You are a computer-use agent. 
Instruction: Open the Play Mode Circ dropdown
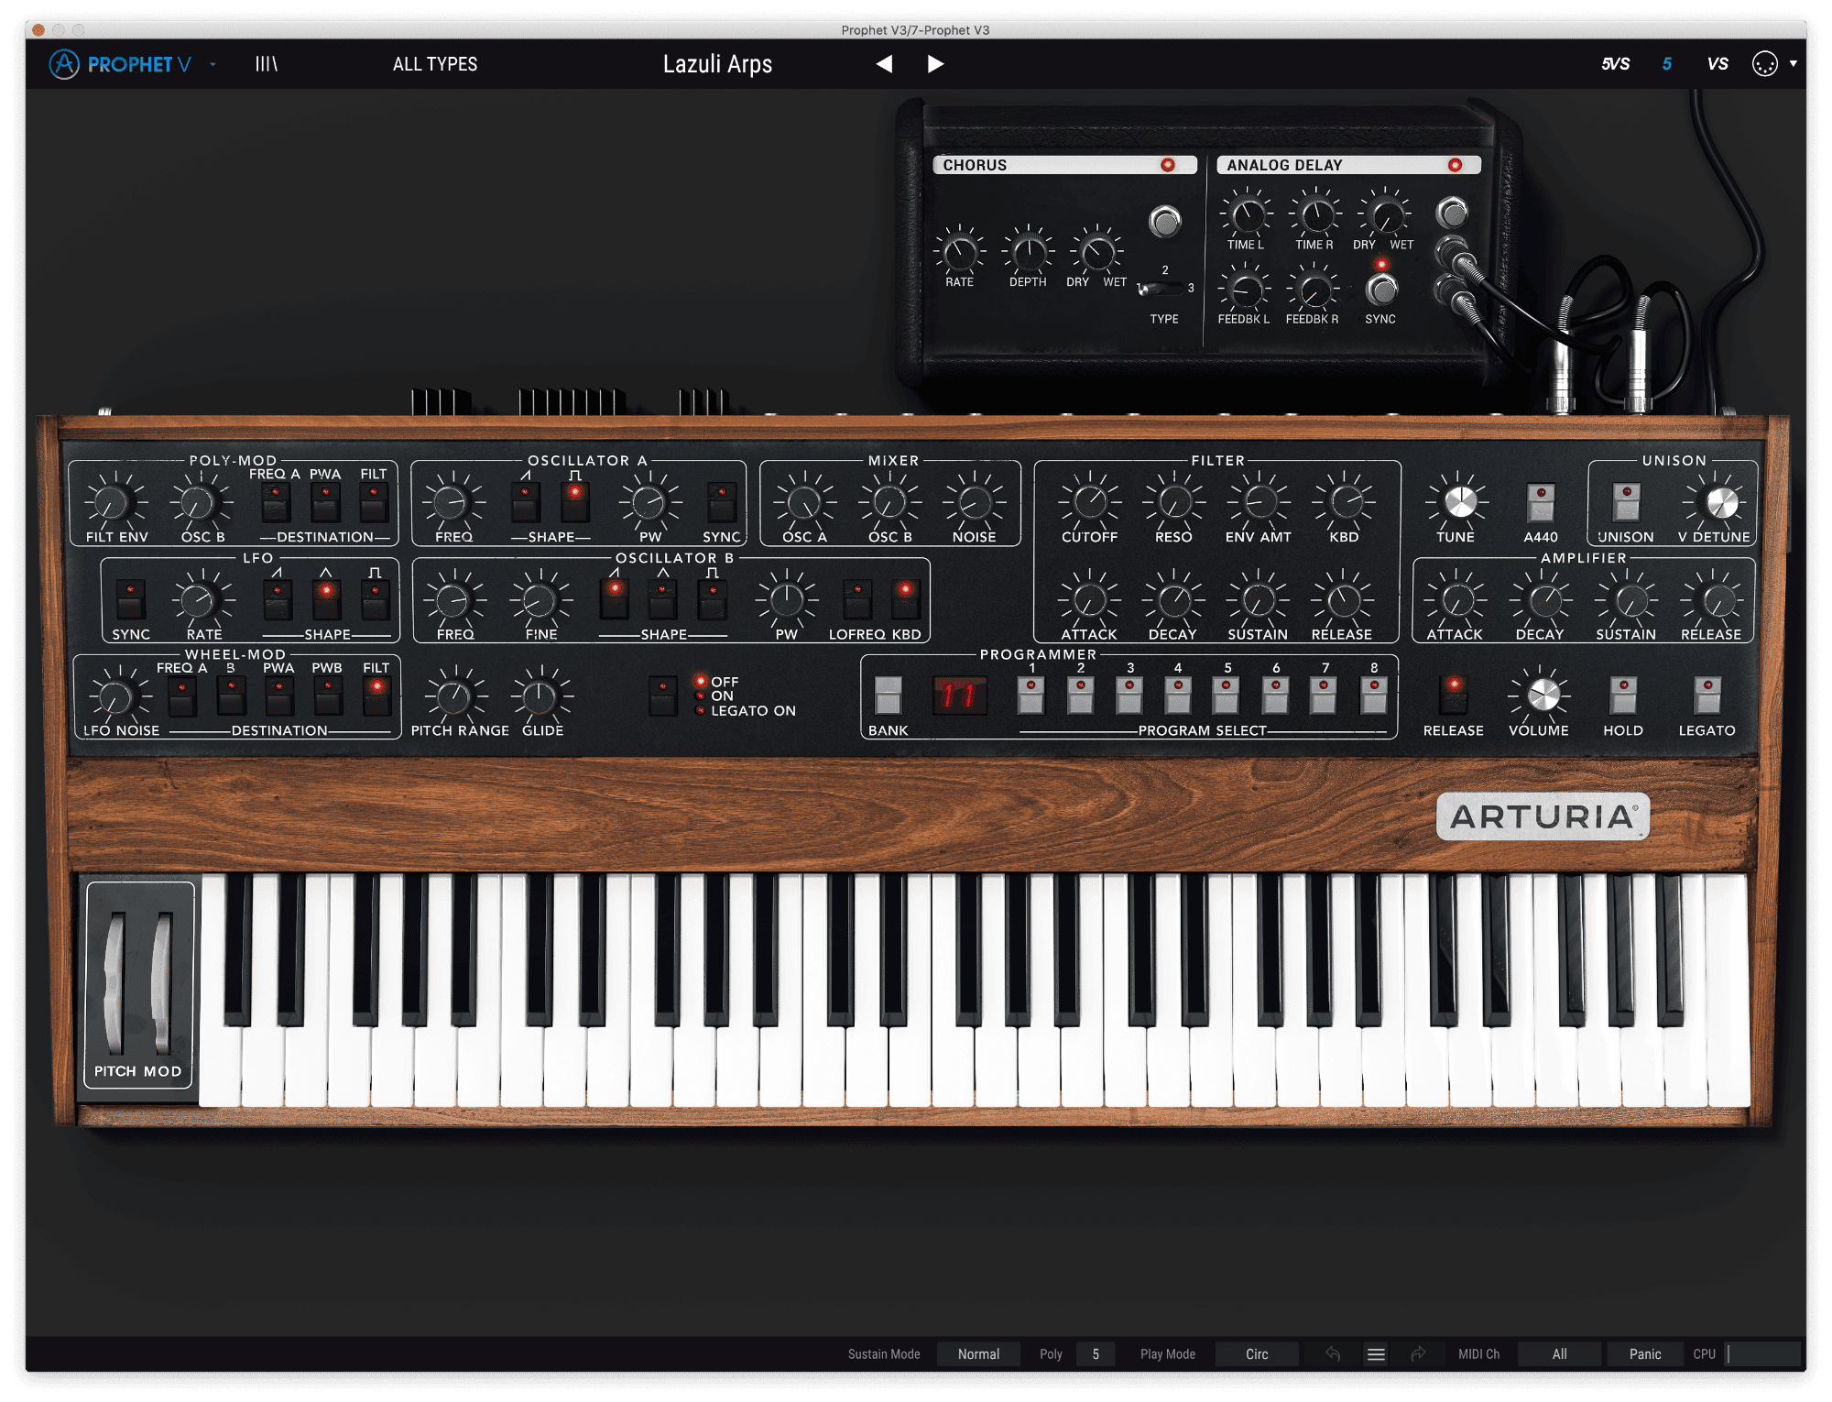[x=1257, y=1354]
